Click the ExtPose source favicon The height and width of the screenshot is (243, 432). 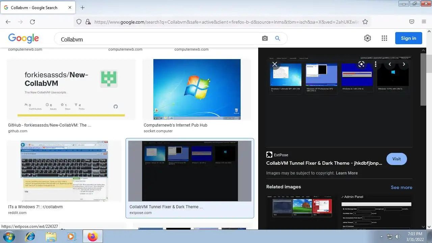pyautogui.click(x=269, y=155)
